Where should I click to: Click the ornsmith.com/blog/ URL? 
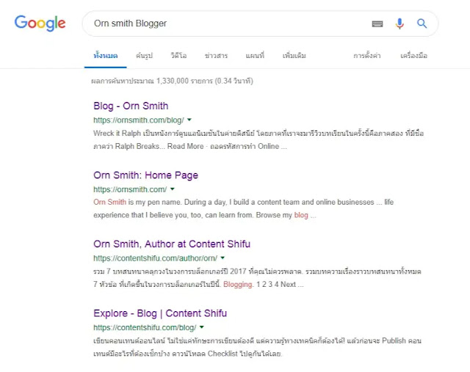139,120
